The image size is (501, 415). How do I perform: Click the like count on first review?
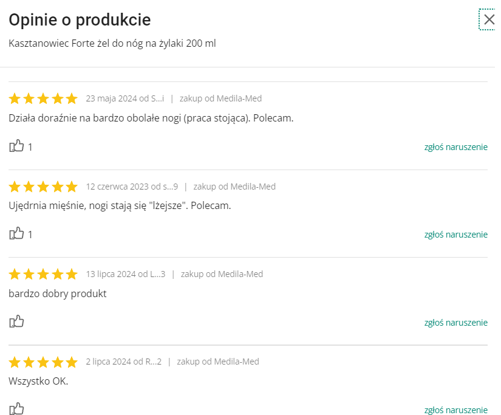[30, 147]
